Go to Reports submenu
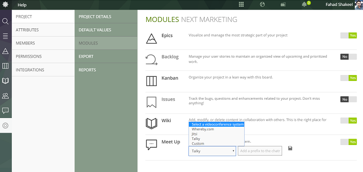Viewport: 363px width, 172px height. (x=106, y=70)
